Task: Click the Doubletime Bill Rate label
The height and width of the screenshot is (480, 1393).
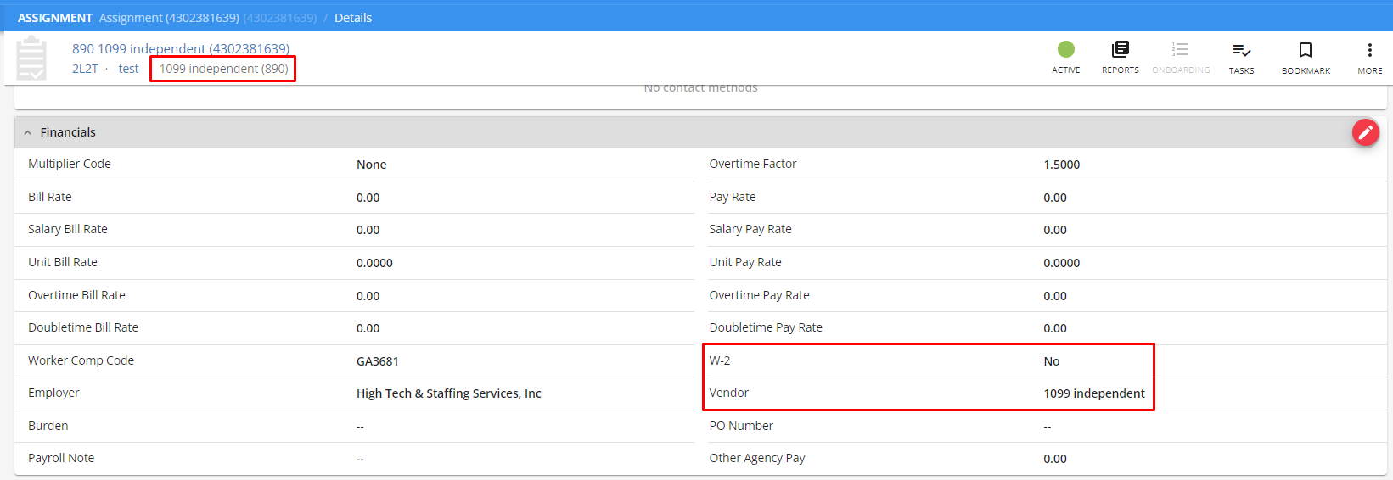Action: click(83, 327)
